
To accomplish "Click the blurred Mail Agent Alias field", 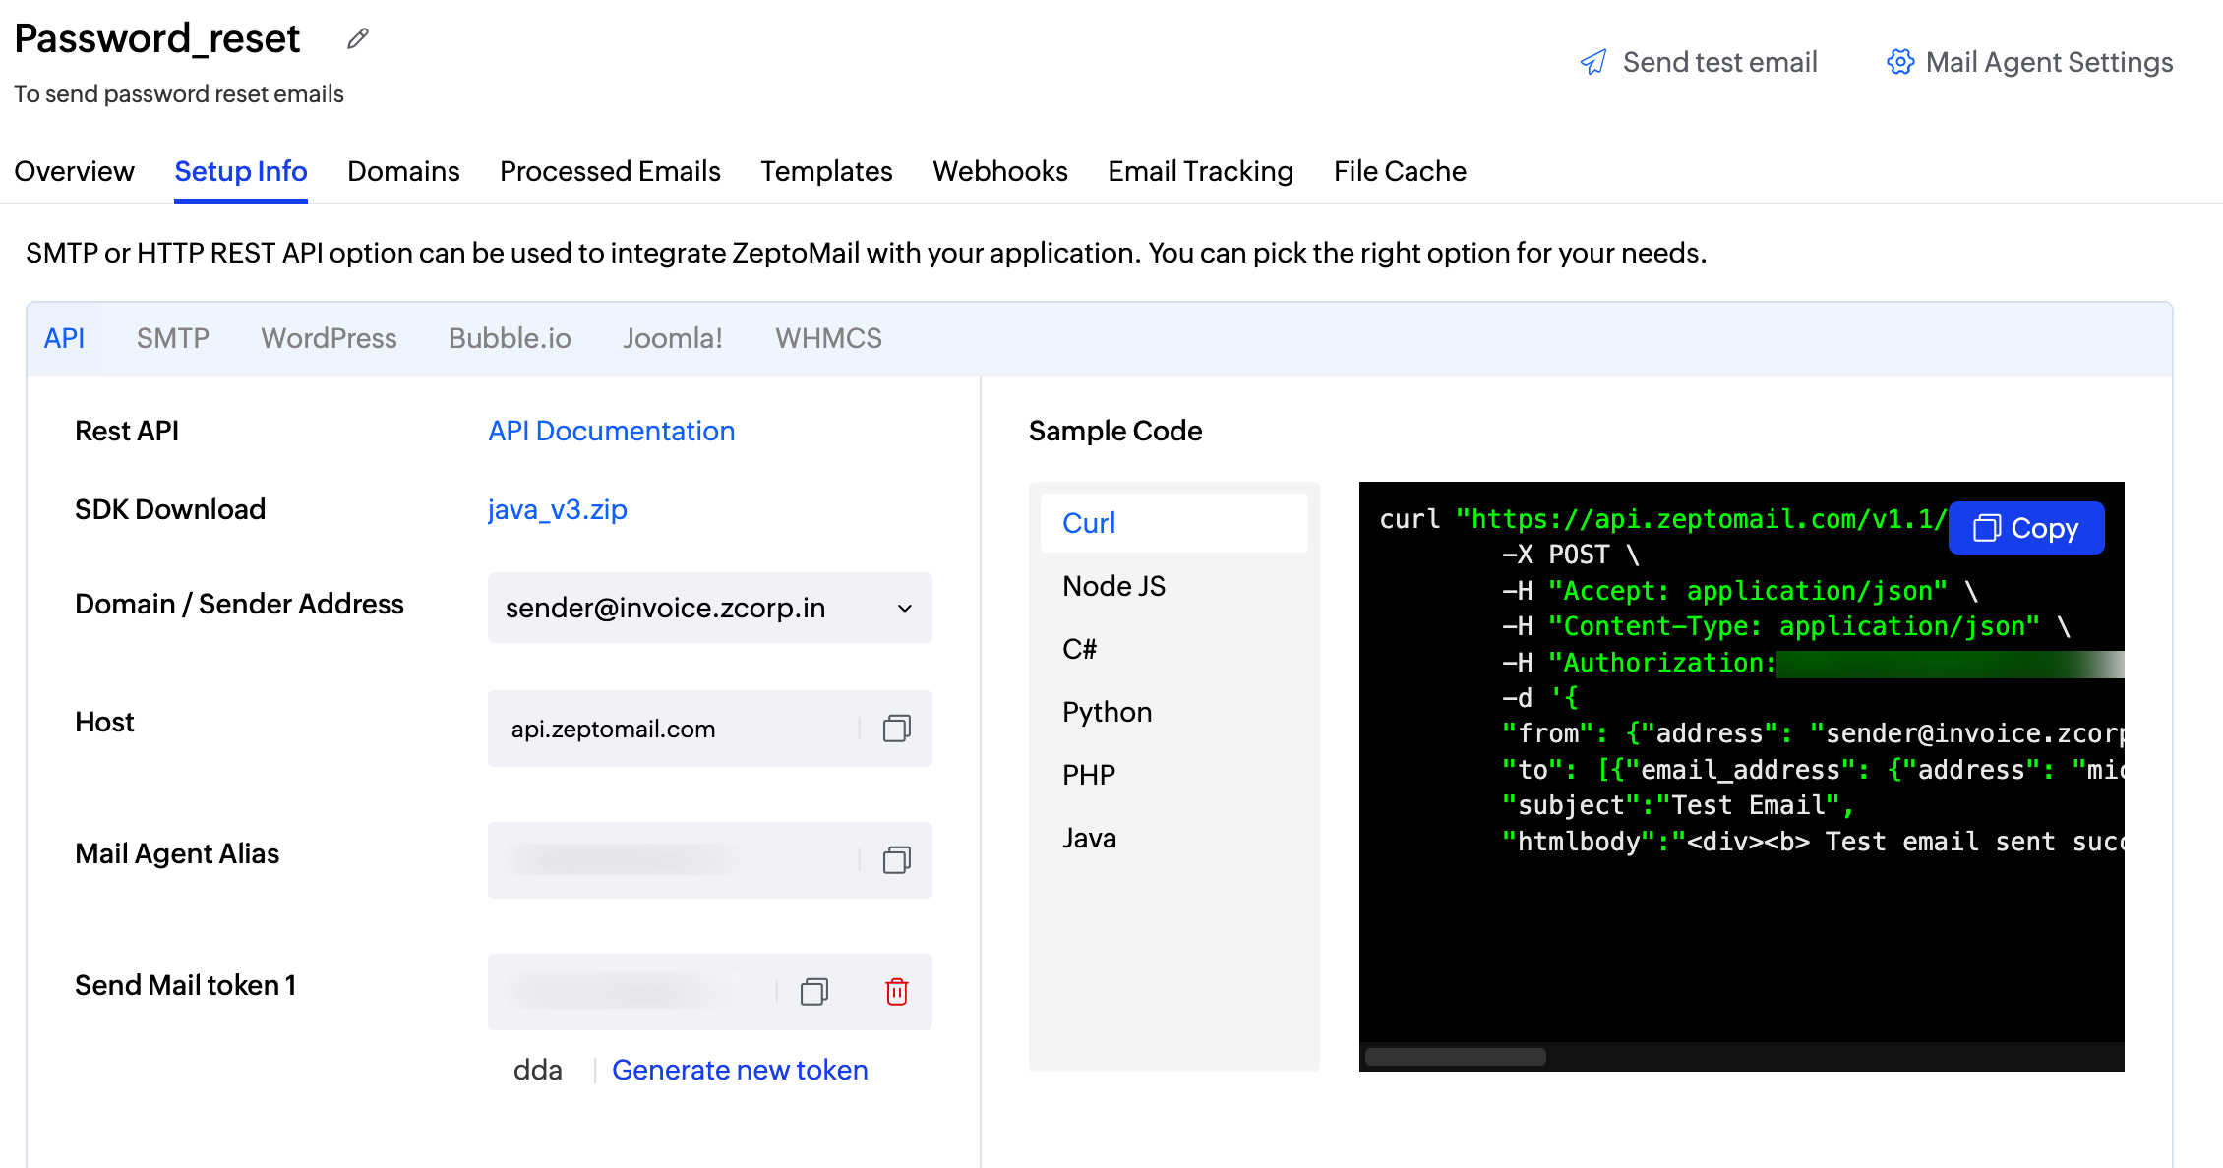I will coord(709,860).
